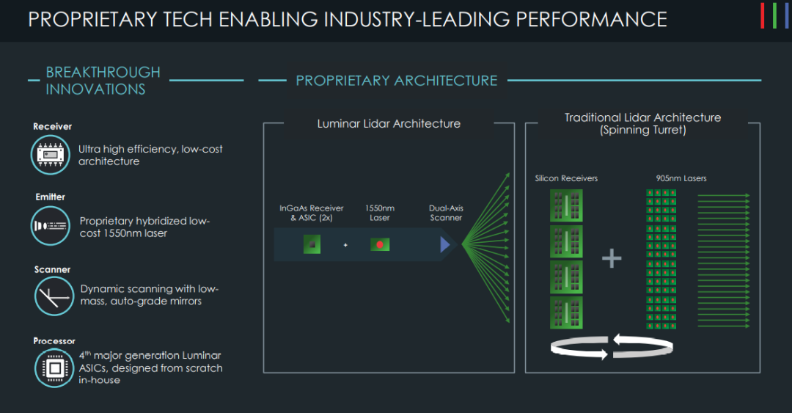
Task: Click 'Dynamic scanning with low-mass, auto-grade mirrors' text
Action: [150, 295]
